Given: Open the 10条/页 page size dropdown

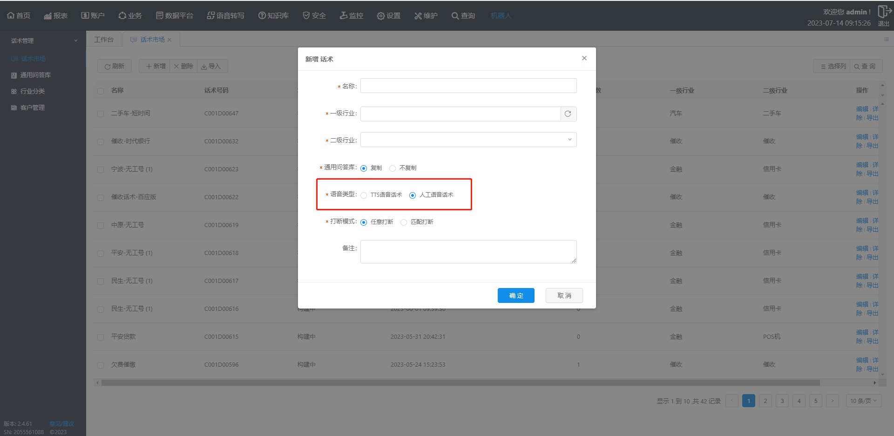Looking at the screenshot, I should (x=863, y=401).
